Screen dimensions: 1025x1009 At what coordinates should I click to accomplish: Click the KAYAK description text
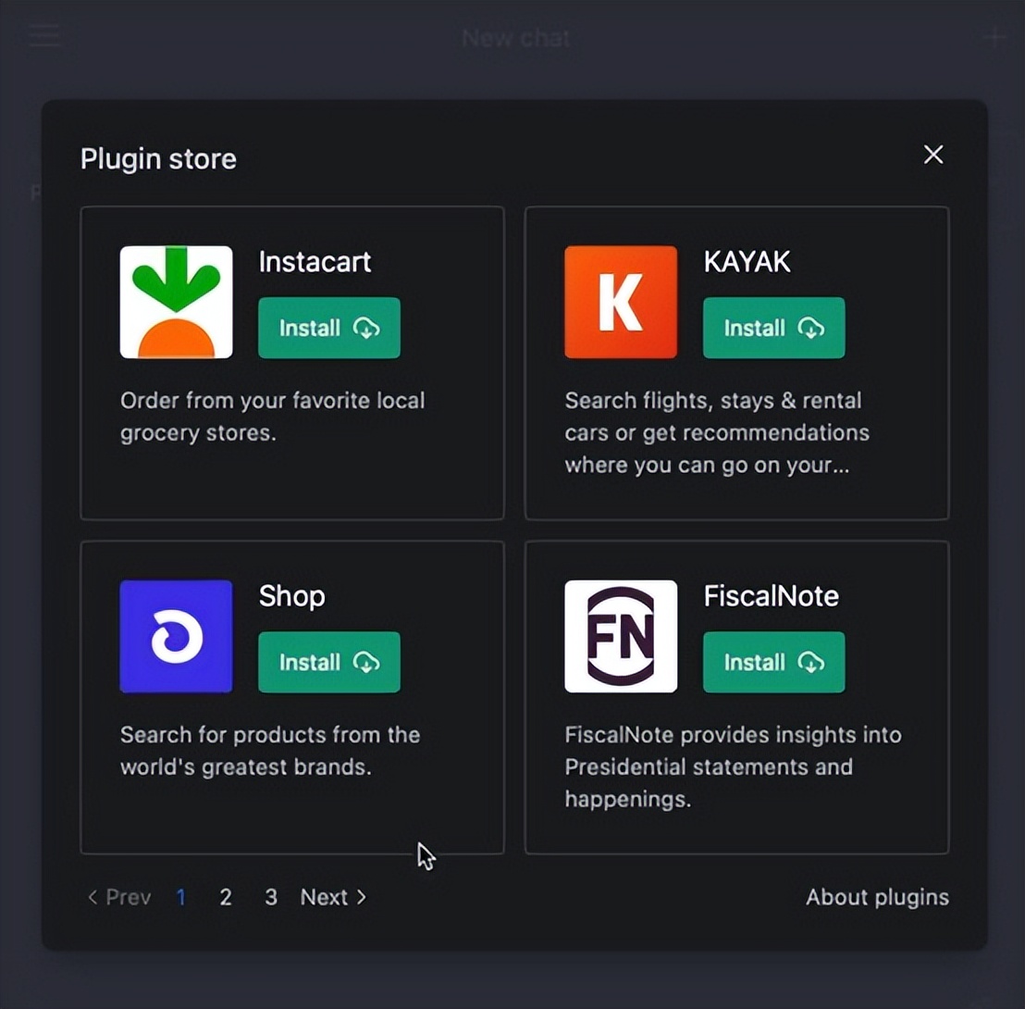[x=716, y=432]
